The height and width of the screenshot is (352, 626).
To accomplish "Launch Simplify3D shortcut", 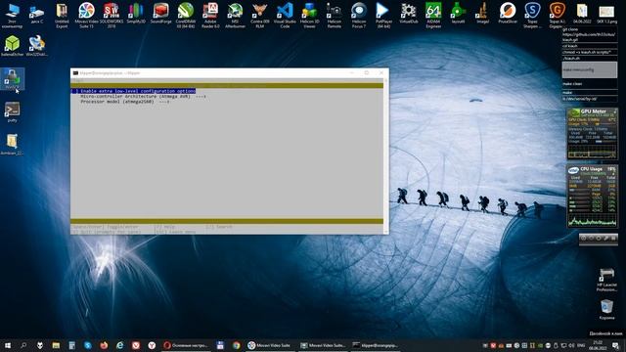I will tap(136, 14).
